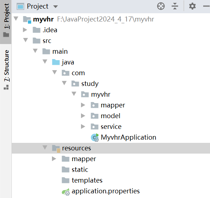
Task: Expand the model package
Action: [83, 116]
